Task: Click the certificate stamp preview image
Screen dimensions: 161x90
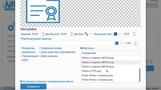Action: click(43, 11)
